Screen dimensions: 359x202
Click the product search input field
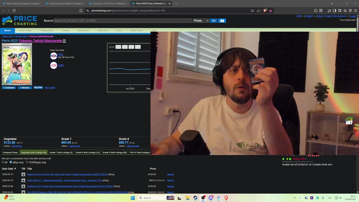(123, 20)
